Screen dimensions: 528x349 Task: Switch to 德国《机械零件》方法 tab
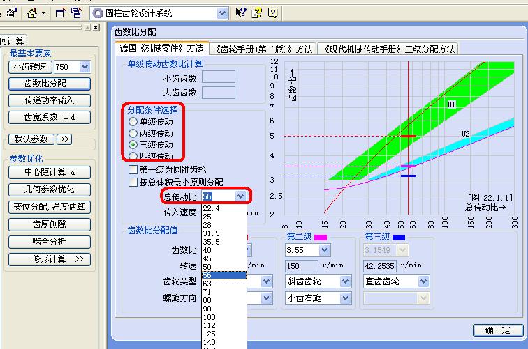[162, 48]
